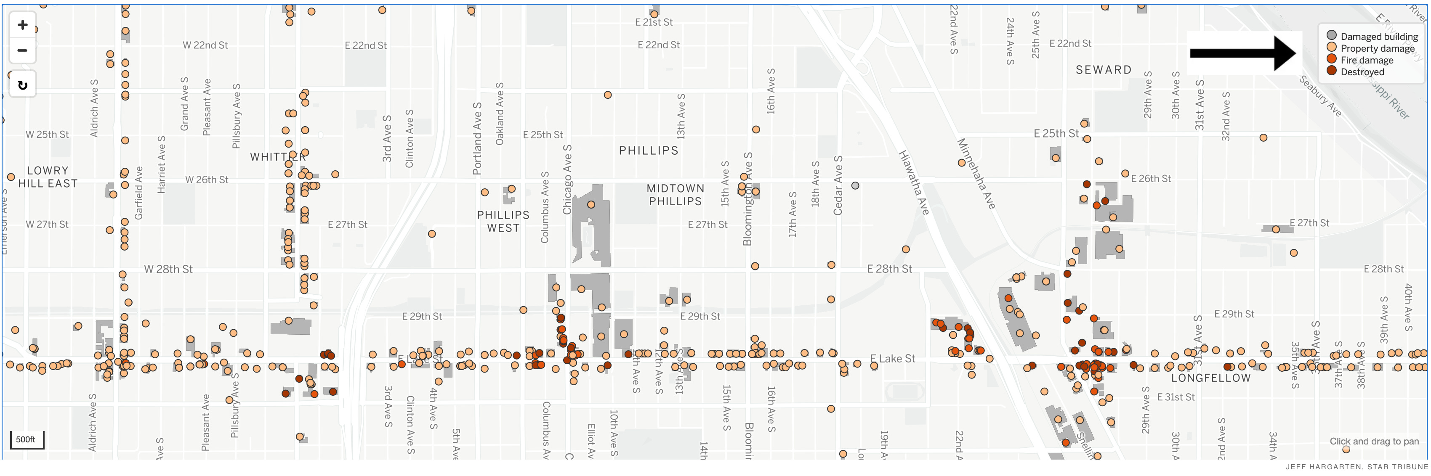The image size is (1431, 476).
Task: Click the LONGFELLOW neighborhood label
Action: pos(1210,378)
